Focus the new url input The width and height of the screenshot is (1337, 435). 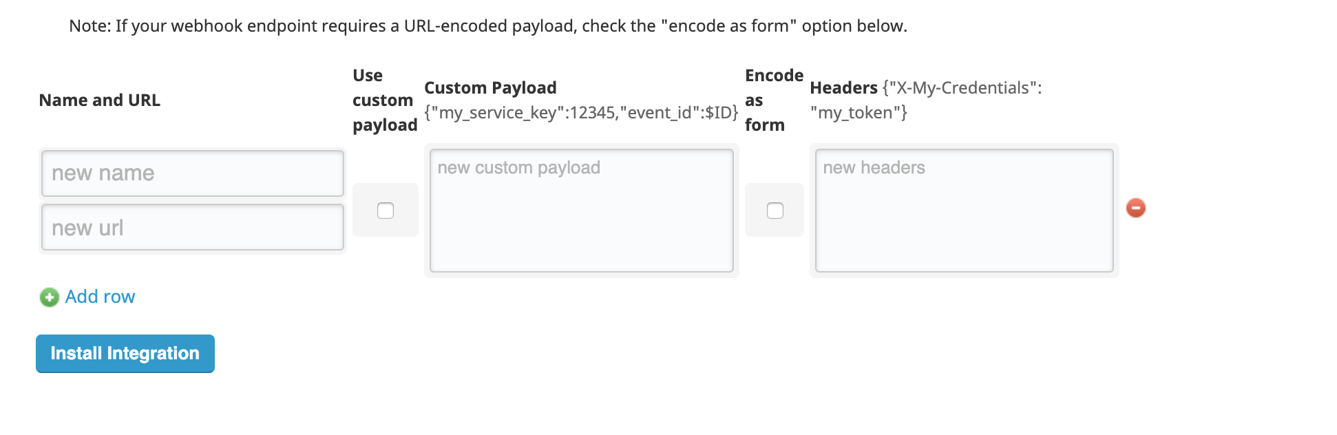click(191, 227)
